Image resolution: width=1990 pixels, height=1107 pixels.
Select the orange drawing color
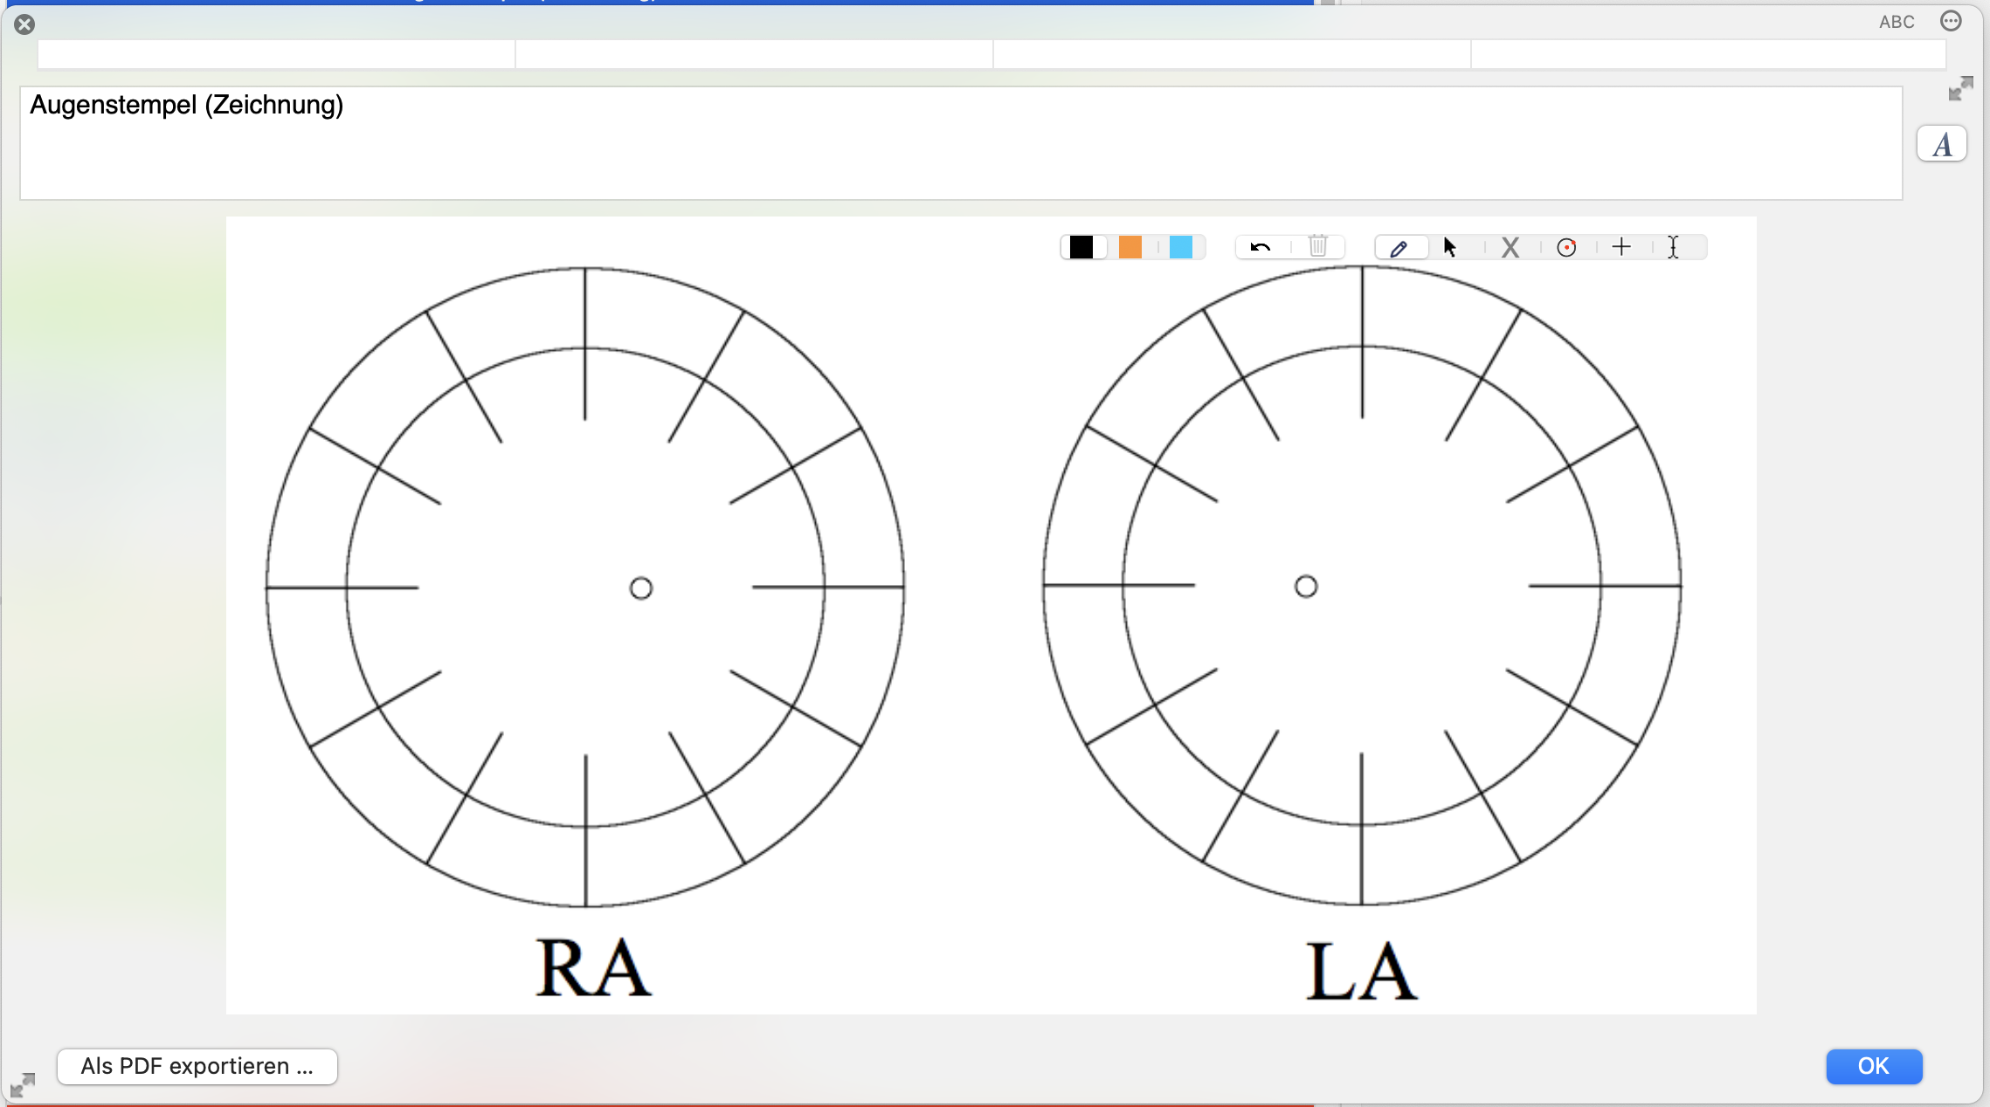point(1130,247)
